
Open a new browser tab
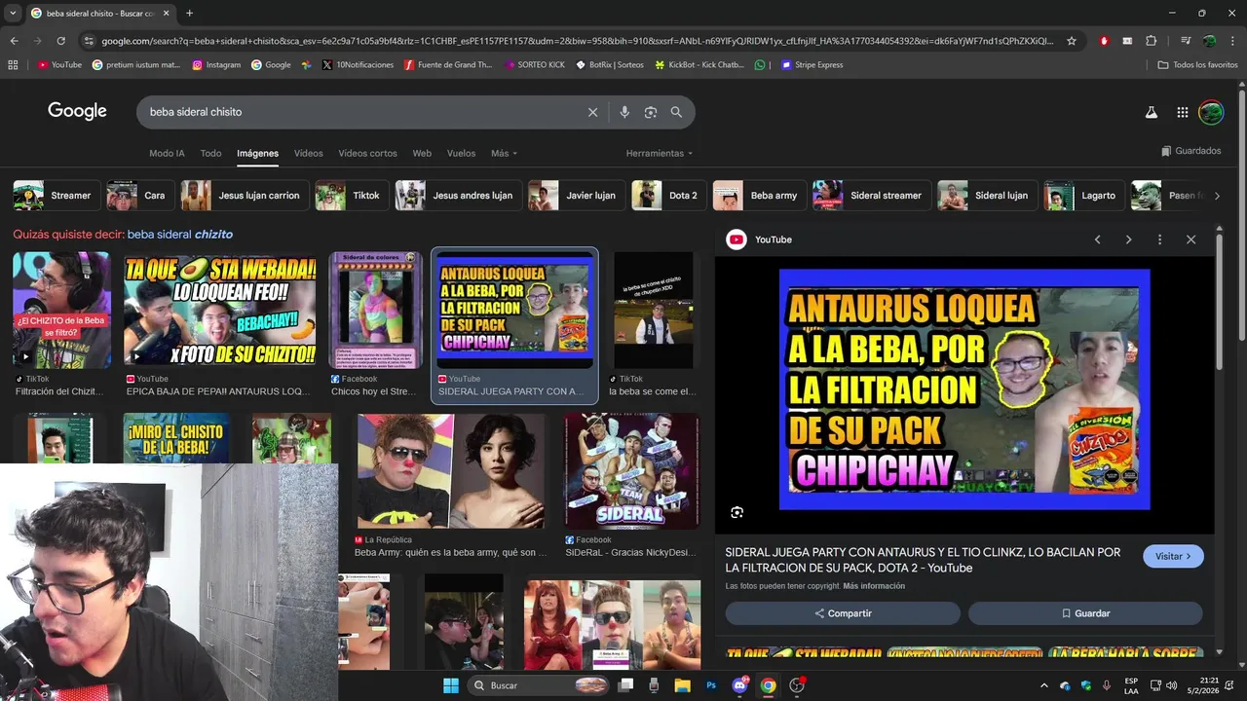pyautogui.click(x=189, y=13)
